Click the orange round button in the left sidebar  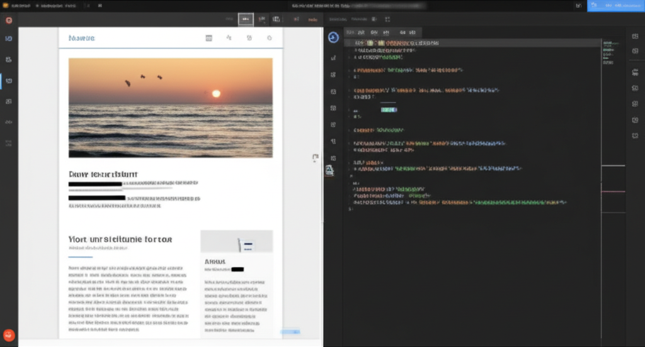[9, 335]
